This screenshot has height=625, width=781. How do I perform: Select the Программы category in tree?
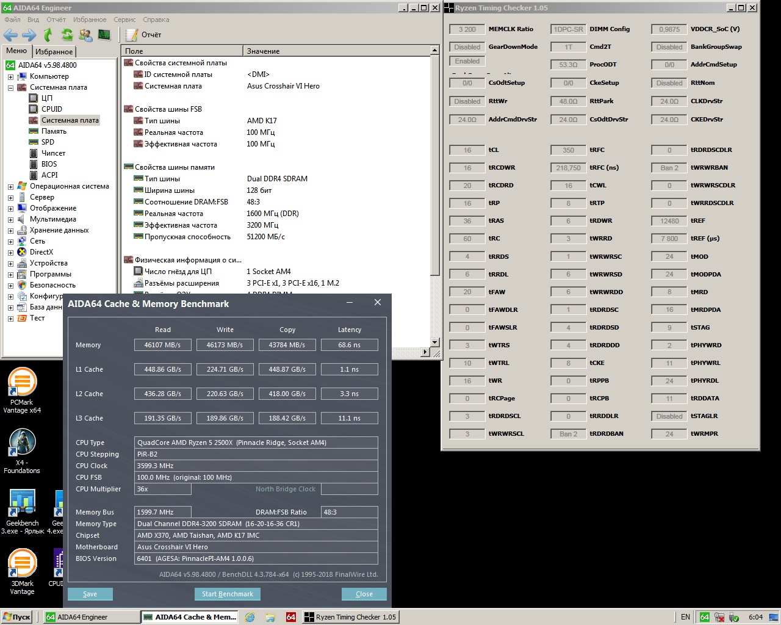[x=51, y=274]
